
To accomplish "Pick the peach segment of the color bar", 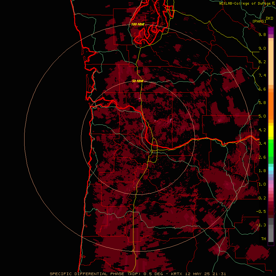I will tap(271, 63).
